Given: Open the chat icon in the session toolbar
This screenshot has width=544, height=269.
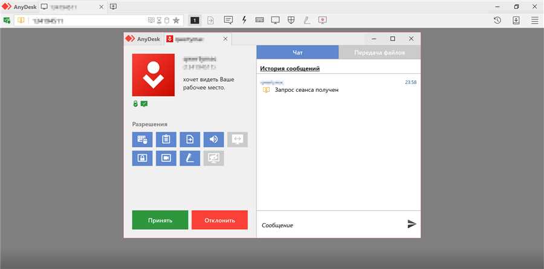Looking at the screenshot, I should 228,20.
